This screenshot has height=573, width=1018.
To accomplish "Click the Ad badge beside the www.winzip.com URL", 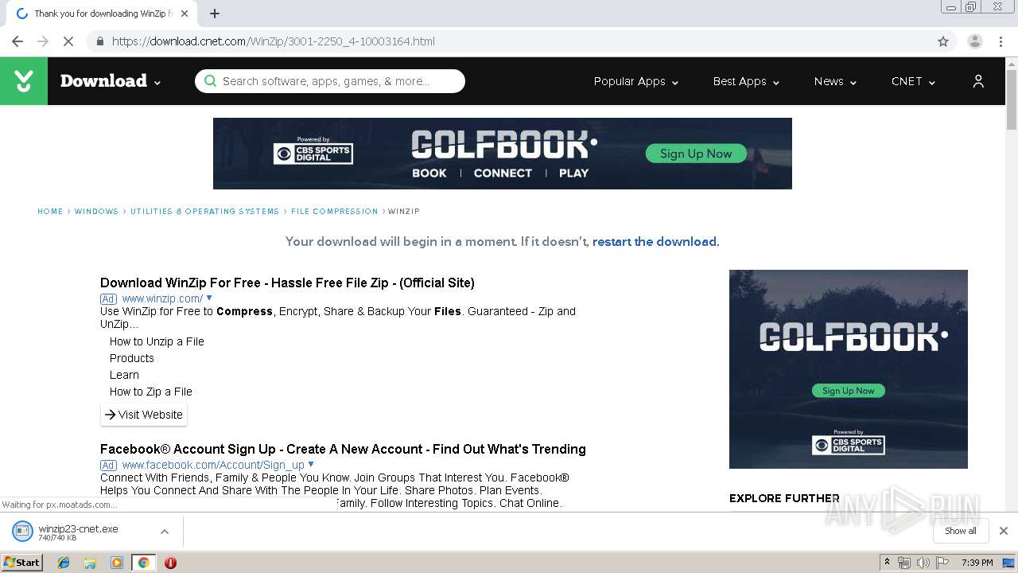I will point(108,299).
